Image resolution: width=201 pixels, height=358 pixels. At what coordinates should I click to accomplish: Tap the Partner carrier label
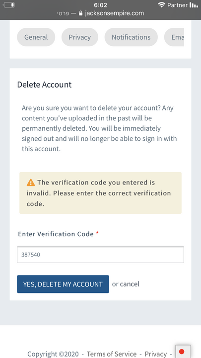click(x=178, y=5)
